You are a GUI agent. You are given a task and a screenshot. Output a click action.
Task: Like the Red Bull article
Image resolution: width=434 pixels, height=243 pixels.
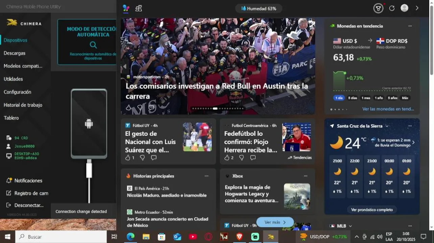click(x=128, y=108)
